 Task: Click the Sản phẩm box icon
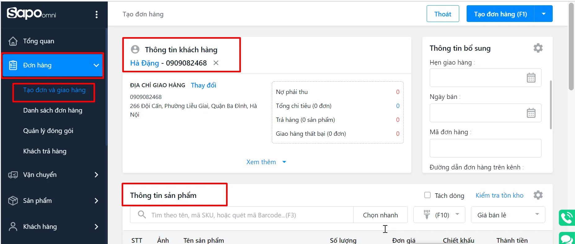click(13, 201)
